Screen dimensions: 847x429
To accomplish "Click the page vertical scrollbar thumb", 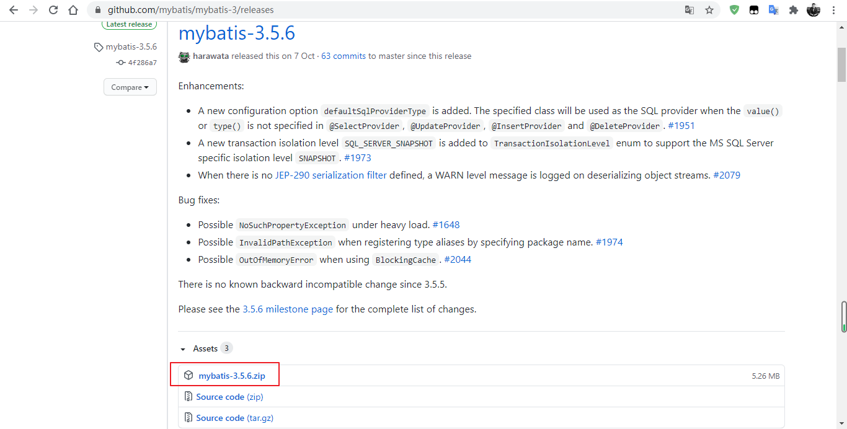I will pyautogui.click(x=841, y=62).
